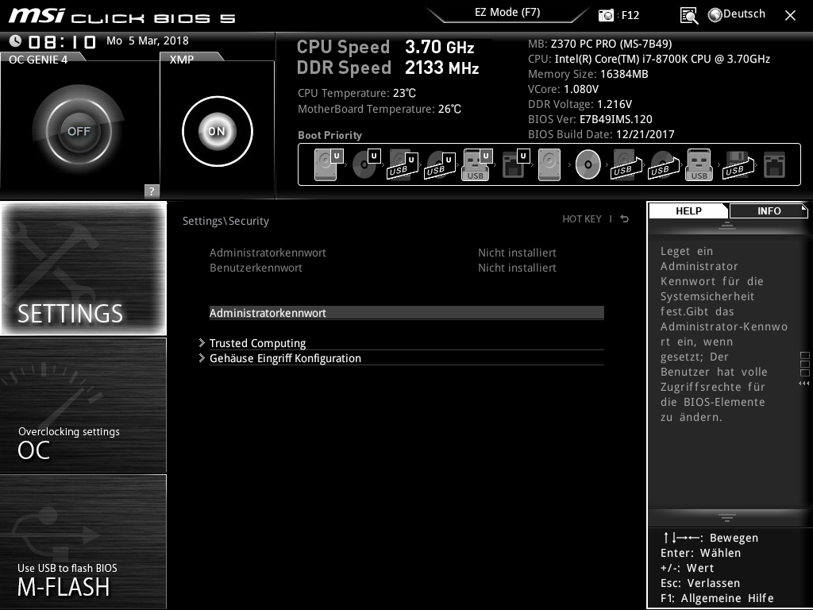Click the Benutzerkennwort status row
813x610 pixels.
(x=383, y=268)
